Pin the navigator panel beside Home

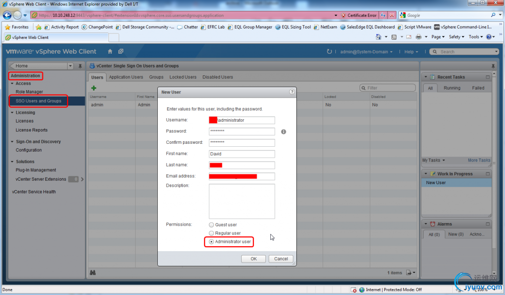(x=80, y=66)
